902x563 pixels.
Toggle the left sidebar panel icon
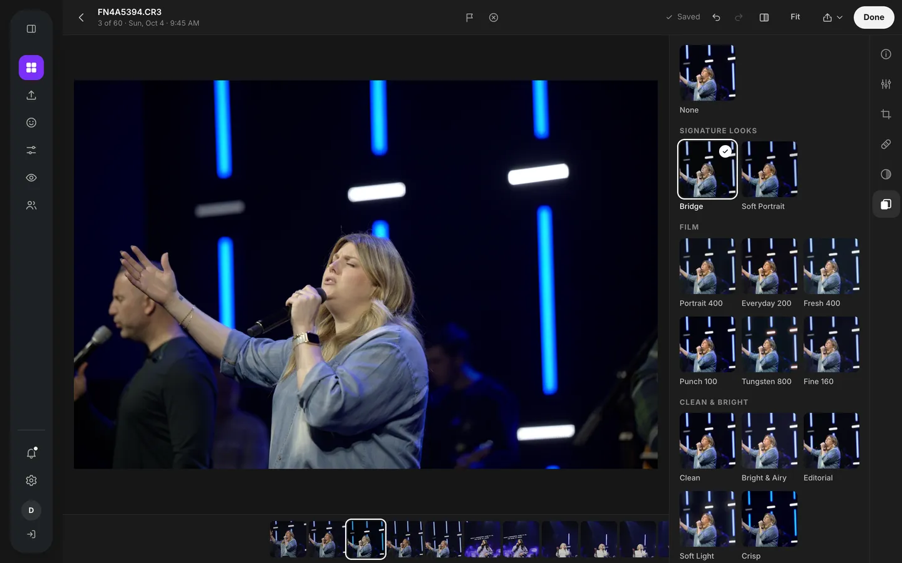[31, 29]
